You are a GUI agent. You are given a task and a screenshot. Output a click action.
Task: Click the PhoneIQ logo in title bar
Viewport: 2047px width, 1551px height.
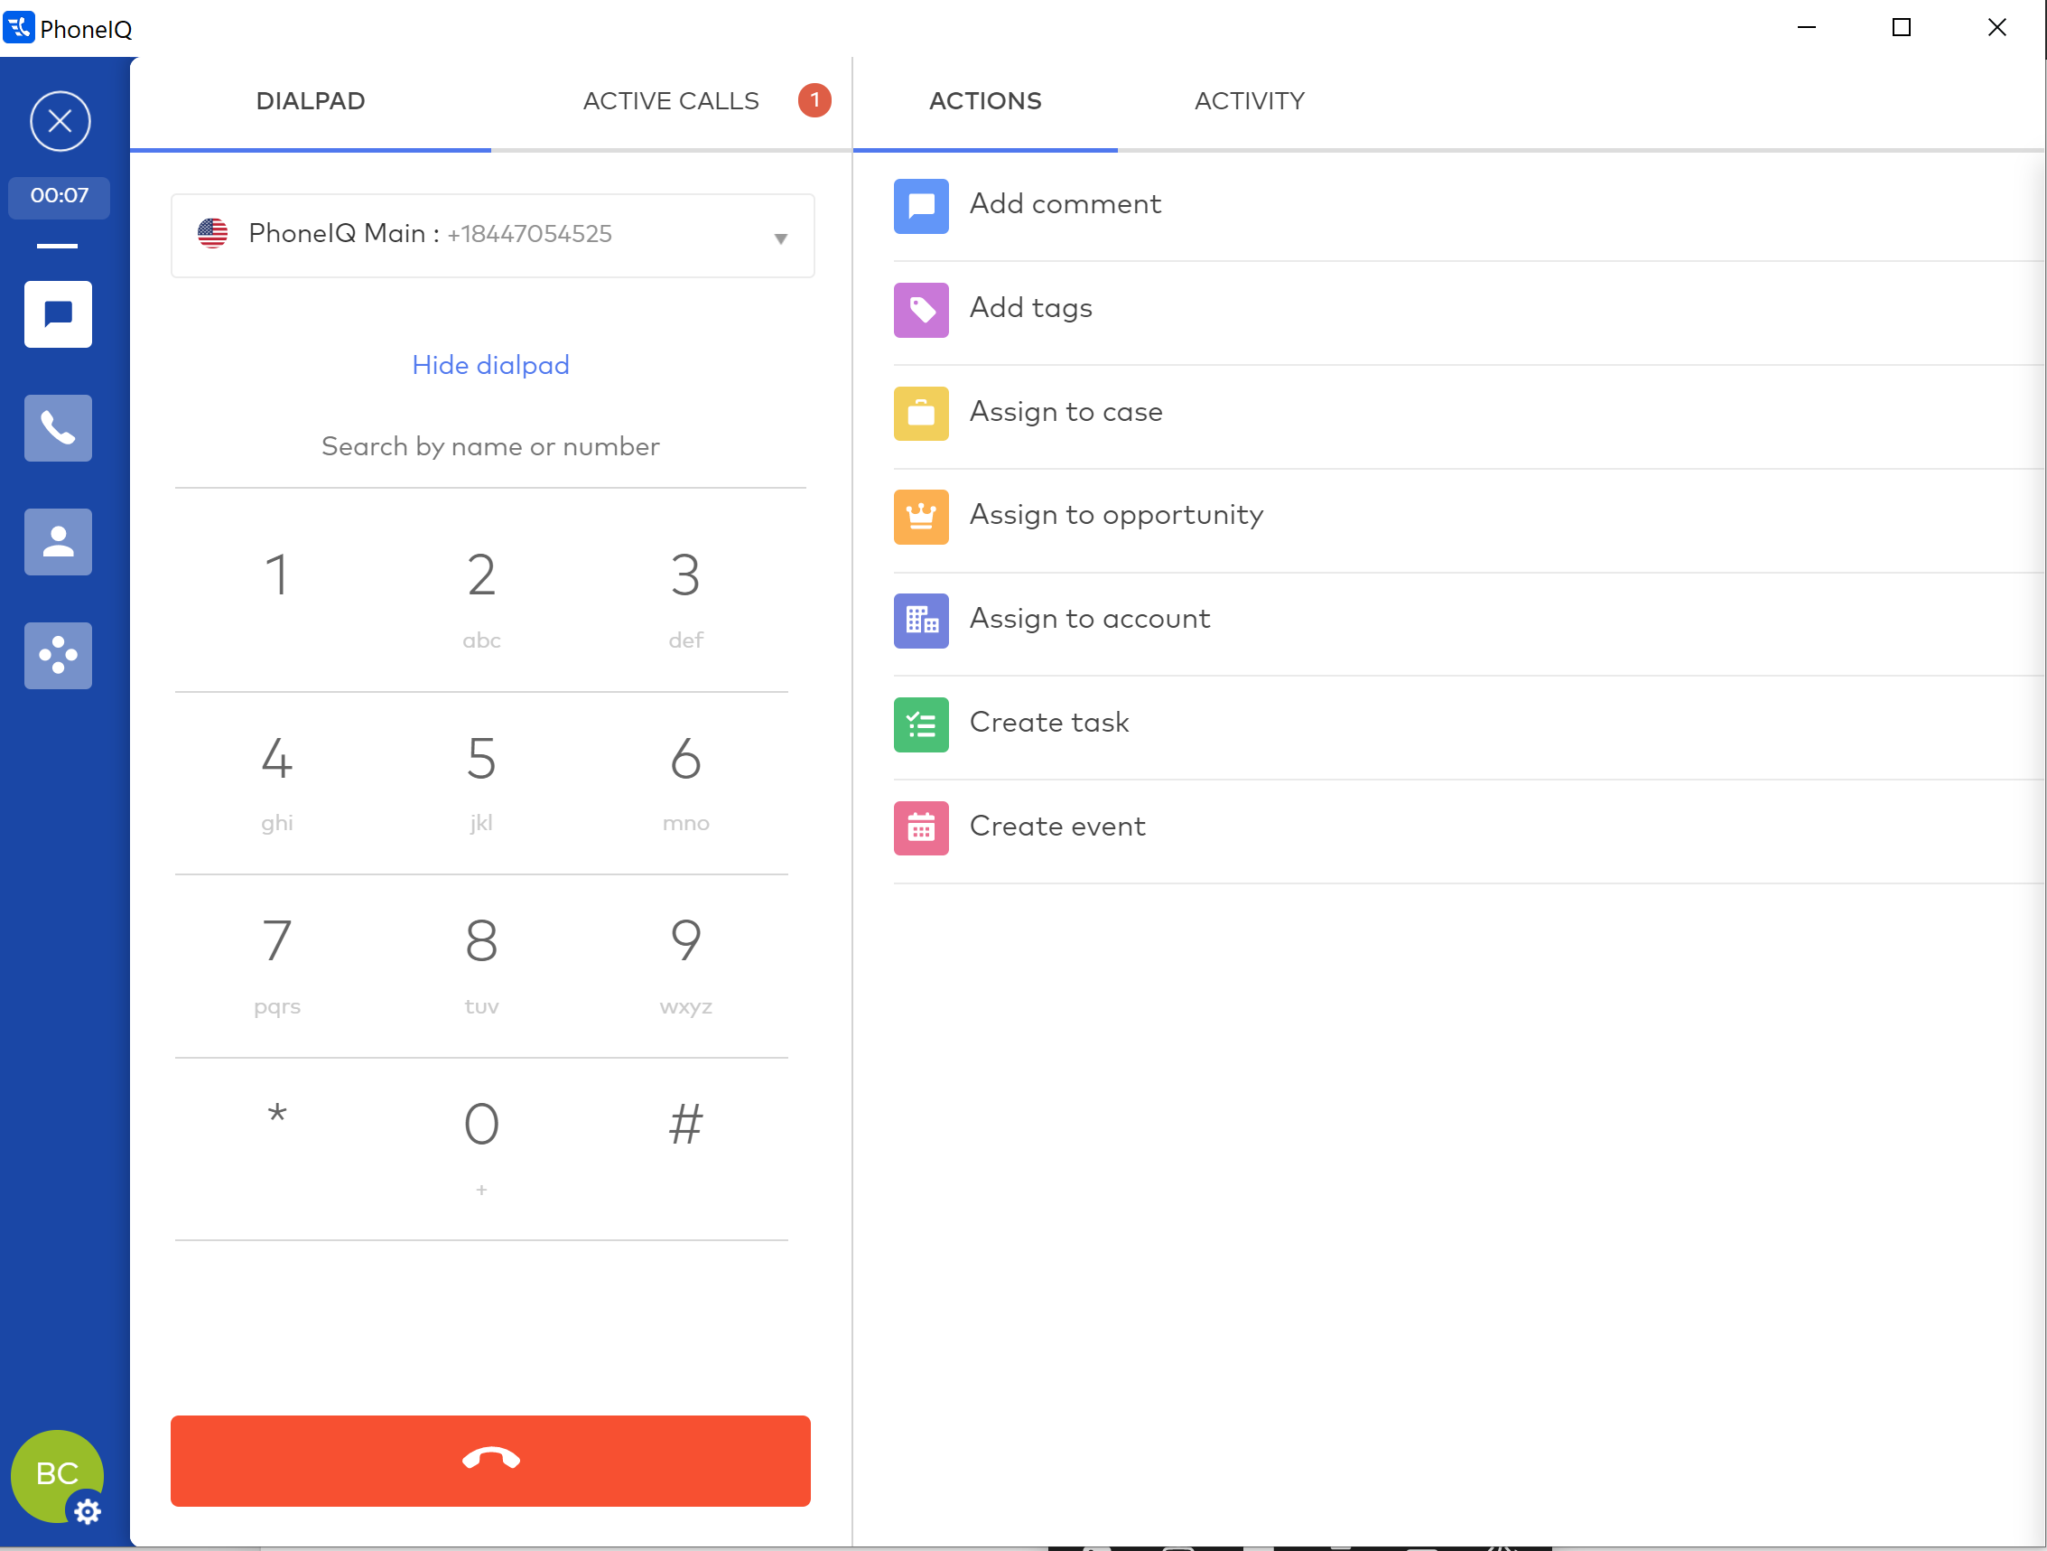click(18, 28)
